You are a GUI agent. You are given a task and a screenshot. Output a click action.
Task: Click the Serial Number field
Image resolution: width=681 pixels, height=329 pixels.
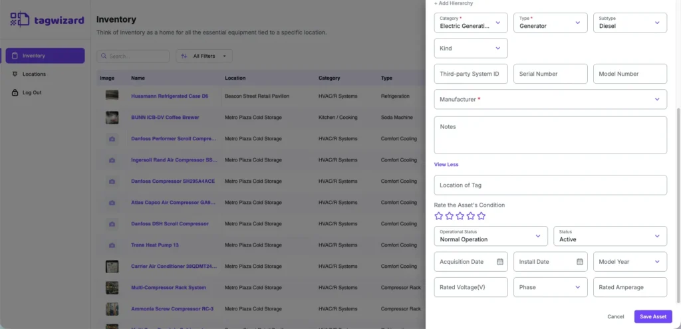point(550,74)
